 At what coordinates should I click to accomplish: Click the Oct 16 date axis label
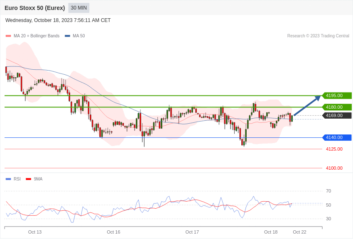pyautogui.click(x=113, y=232)
